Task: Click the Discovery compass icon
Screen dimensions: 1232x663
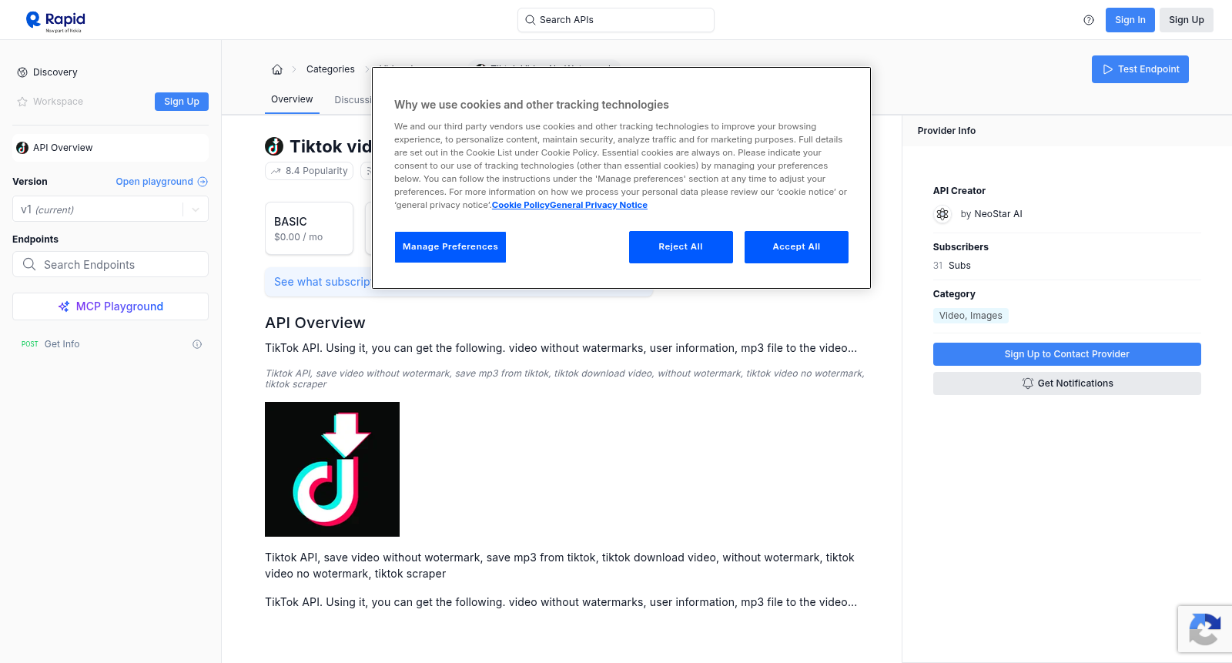Action: (22, 72)
